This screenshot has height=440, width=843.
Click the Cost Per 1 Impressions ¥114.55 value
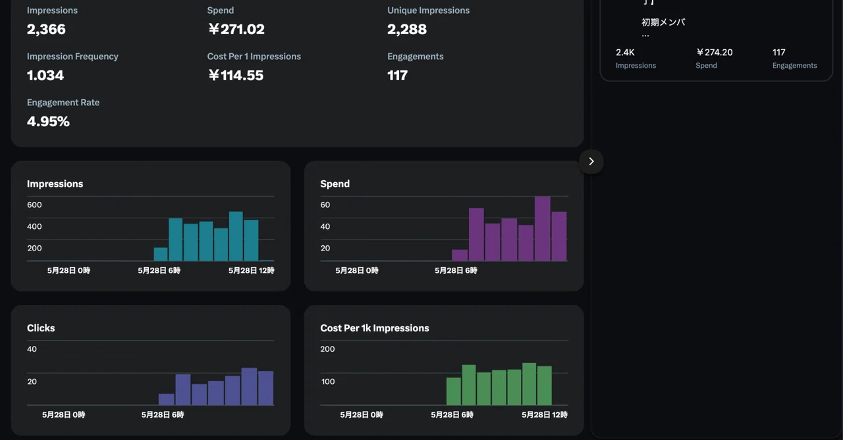pos(235,75)
